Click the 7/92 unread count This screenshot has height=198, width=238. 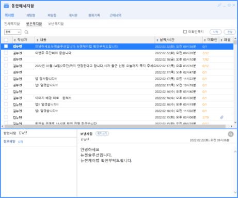205,59
